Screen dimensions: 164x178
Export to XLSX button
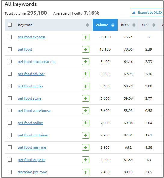pyautogui.click(x=147, y=13)
